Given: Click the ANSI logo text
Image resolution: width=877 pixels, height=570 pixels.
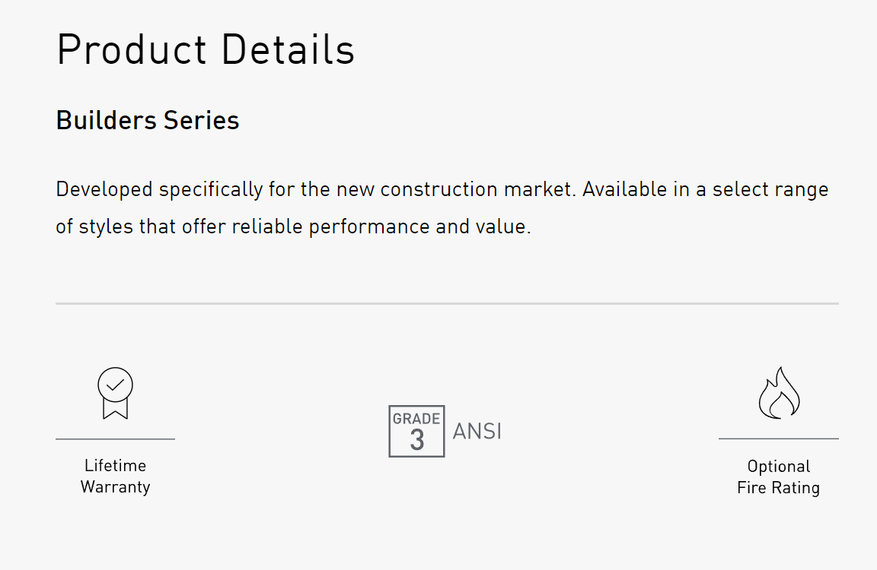Looking at the screenshot, I should [x=477, y=432].
